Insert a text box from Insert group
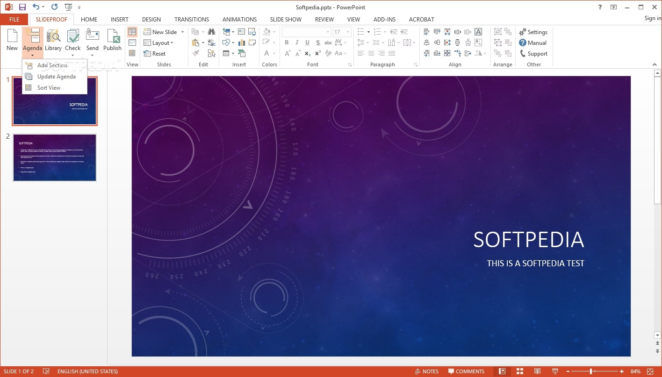Screen dimensions: 662x377 (241, 32)
